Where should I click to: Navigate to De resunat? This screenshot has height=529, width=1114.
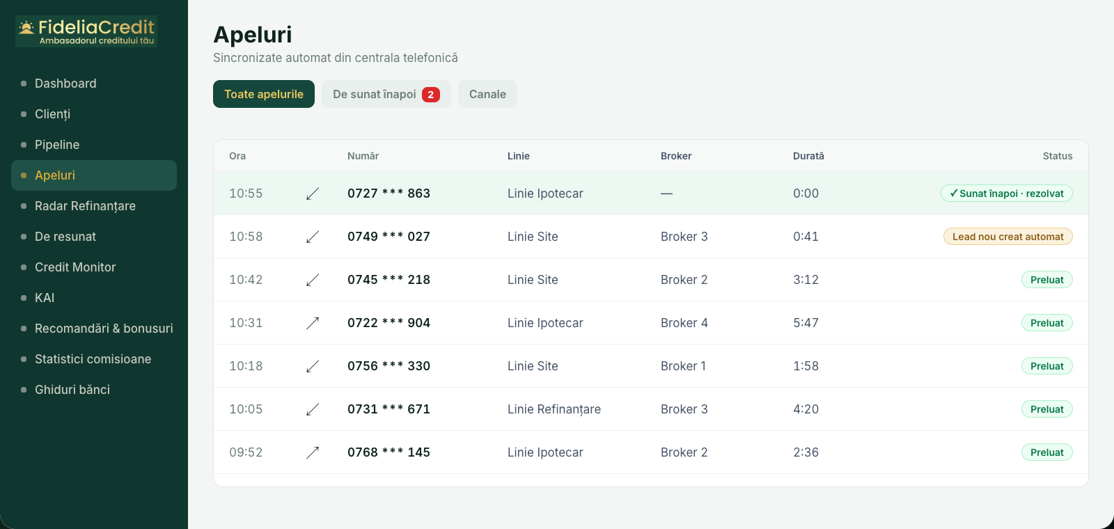[94, 237]
